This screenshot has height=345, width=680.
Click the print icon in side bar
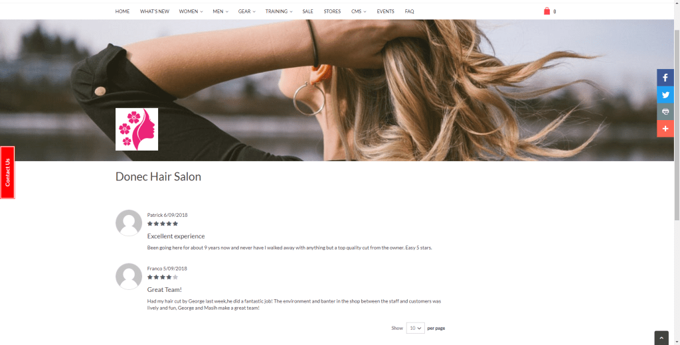coord(665,112)
